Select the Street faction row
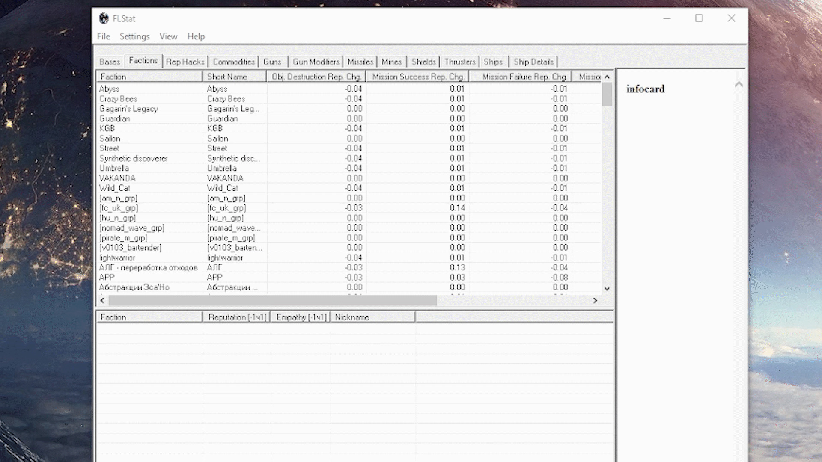 click(349, 148)
